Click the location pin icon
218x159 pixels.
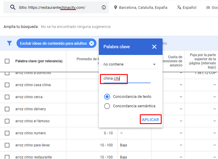pyautogui.click(x=115, y=7)
